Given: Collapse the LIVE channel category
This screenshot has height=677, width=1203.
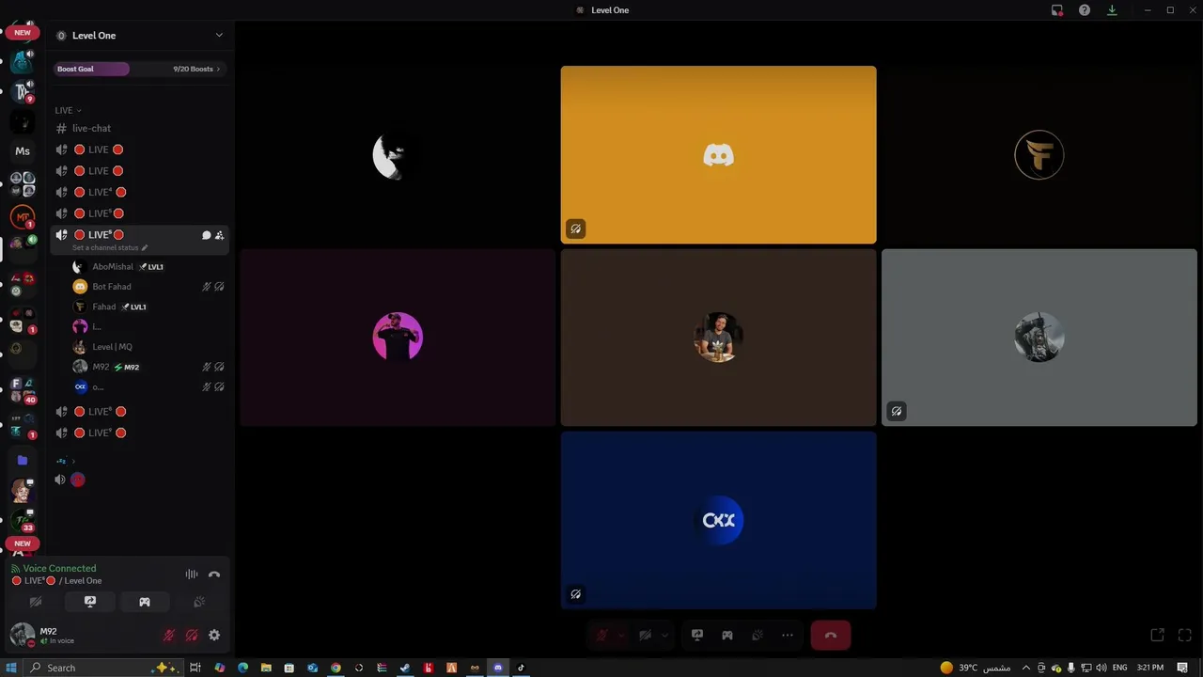Looking at the screenshot, I should click(68, 110).
